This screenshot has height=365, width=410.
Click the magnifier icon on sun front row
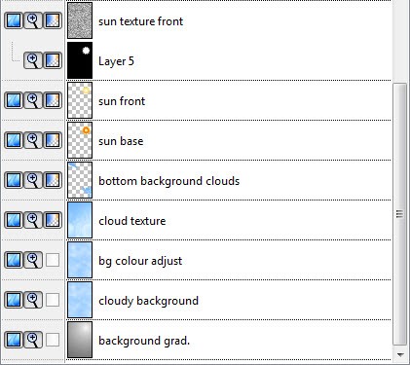(33, 100)
